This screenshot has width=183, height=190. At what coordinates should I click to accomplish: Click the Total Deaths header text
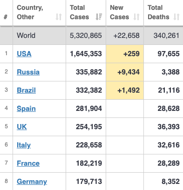click(158, 12)
